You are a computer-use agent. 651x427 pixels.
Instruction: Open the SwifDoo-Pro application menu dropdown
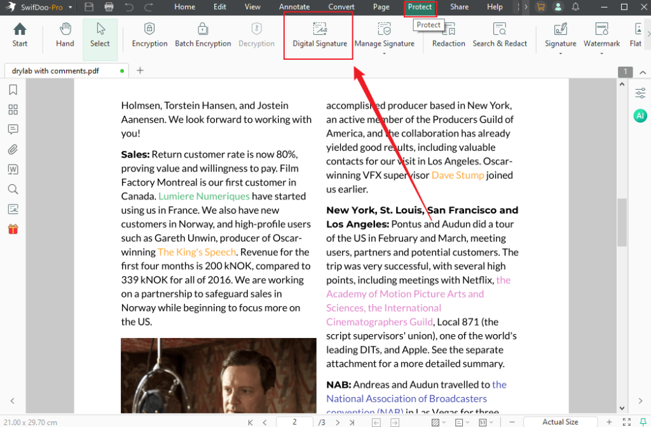click(69, 7)
